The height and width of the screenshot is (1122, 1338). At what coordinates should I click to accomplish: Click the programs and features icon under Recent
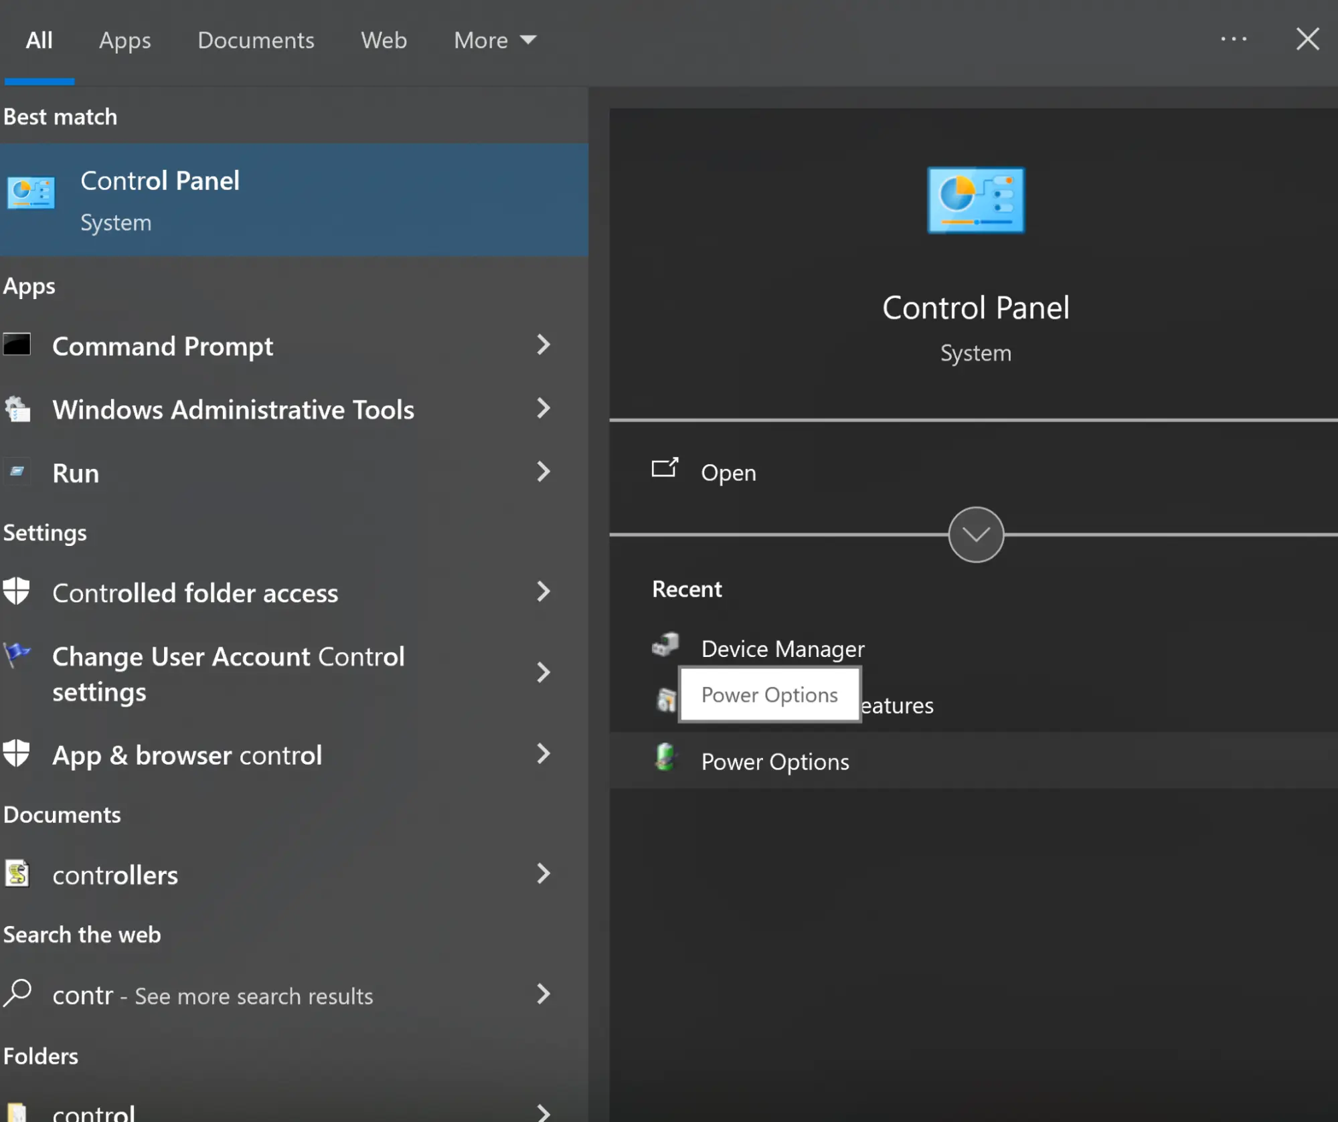tap(666, 700)
